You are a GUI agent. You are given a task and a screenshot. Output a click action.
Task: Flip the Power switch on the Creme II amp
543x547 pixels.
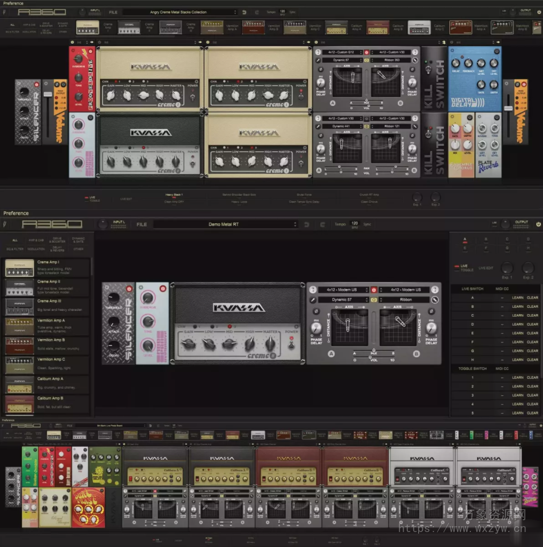pyautogui.click(x=291, y=345)
